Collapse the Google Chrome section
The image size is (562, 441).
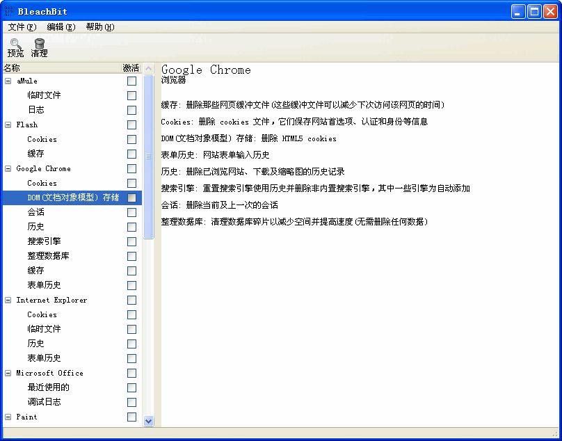[x=8, y=168]
